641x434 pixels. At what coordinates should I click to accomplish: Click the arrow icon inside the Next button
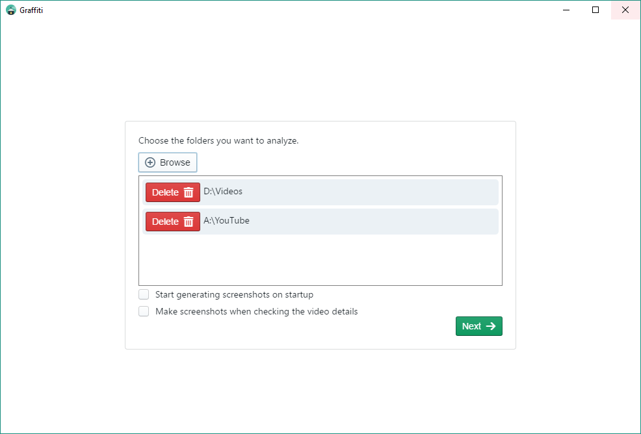coord(491,325)
